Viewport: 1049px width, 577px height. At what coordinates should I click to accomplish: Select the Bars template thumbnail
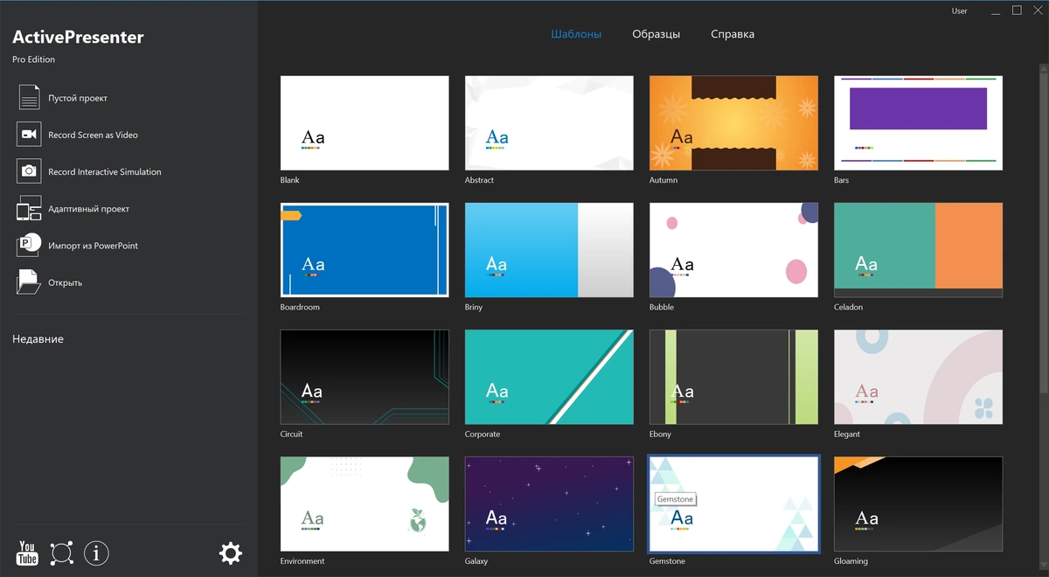pos(918,122)
